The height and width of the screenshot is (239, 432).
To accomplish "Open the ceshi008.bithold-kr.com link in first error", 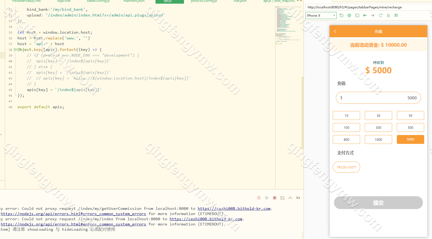I will point(234,209).
